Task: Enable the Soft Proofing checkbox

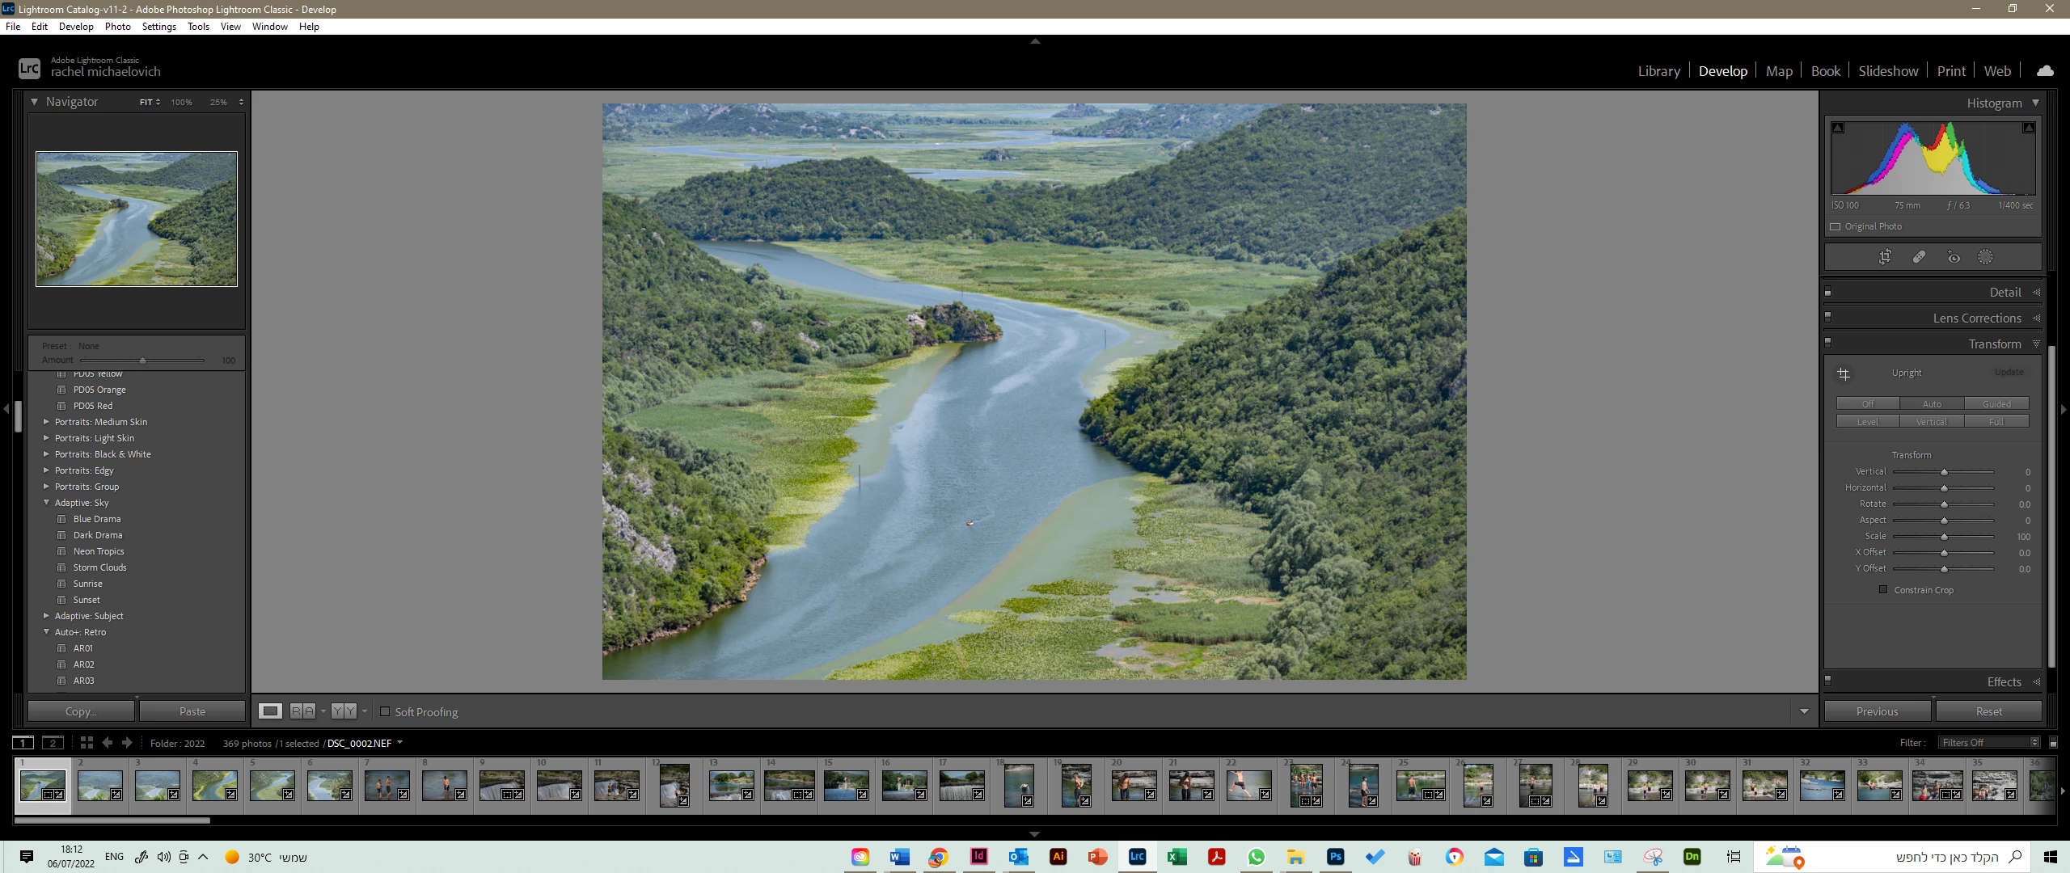Action: click(385, 711)
